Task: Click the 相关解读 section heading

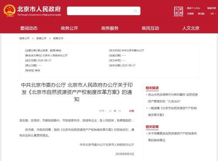Action: click(x=152, y=88)
